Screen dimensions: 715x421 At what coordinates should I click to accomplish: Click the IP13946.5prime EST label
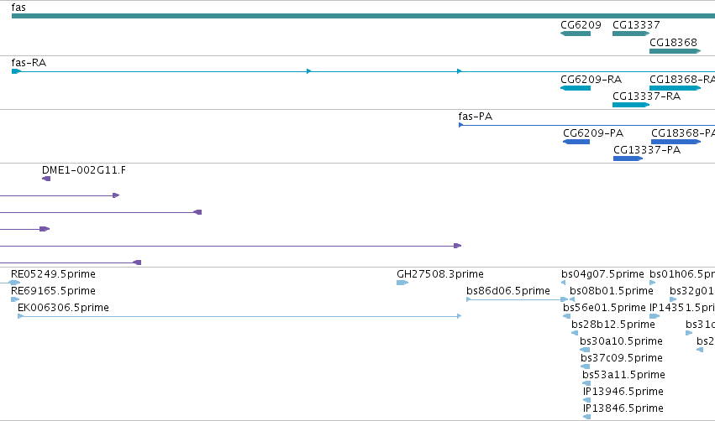pyautogui.click(x=623, y=392)
